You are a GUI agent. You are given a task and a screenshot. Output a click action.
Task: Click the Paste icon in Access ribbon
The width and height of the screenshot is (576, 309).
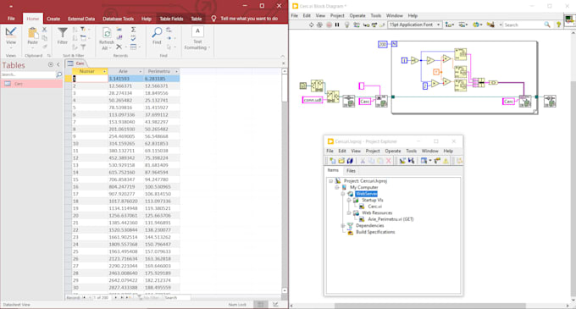pyautogui.click(x=33, y=33)
